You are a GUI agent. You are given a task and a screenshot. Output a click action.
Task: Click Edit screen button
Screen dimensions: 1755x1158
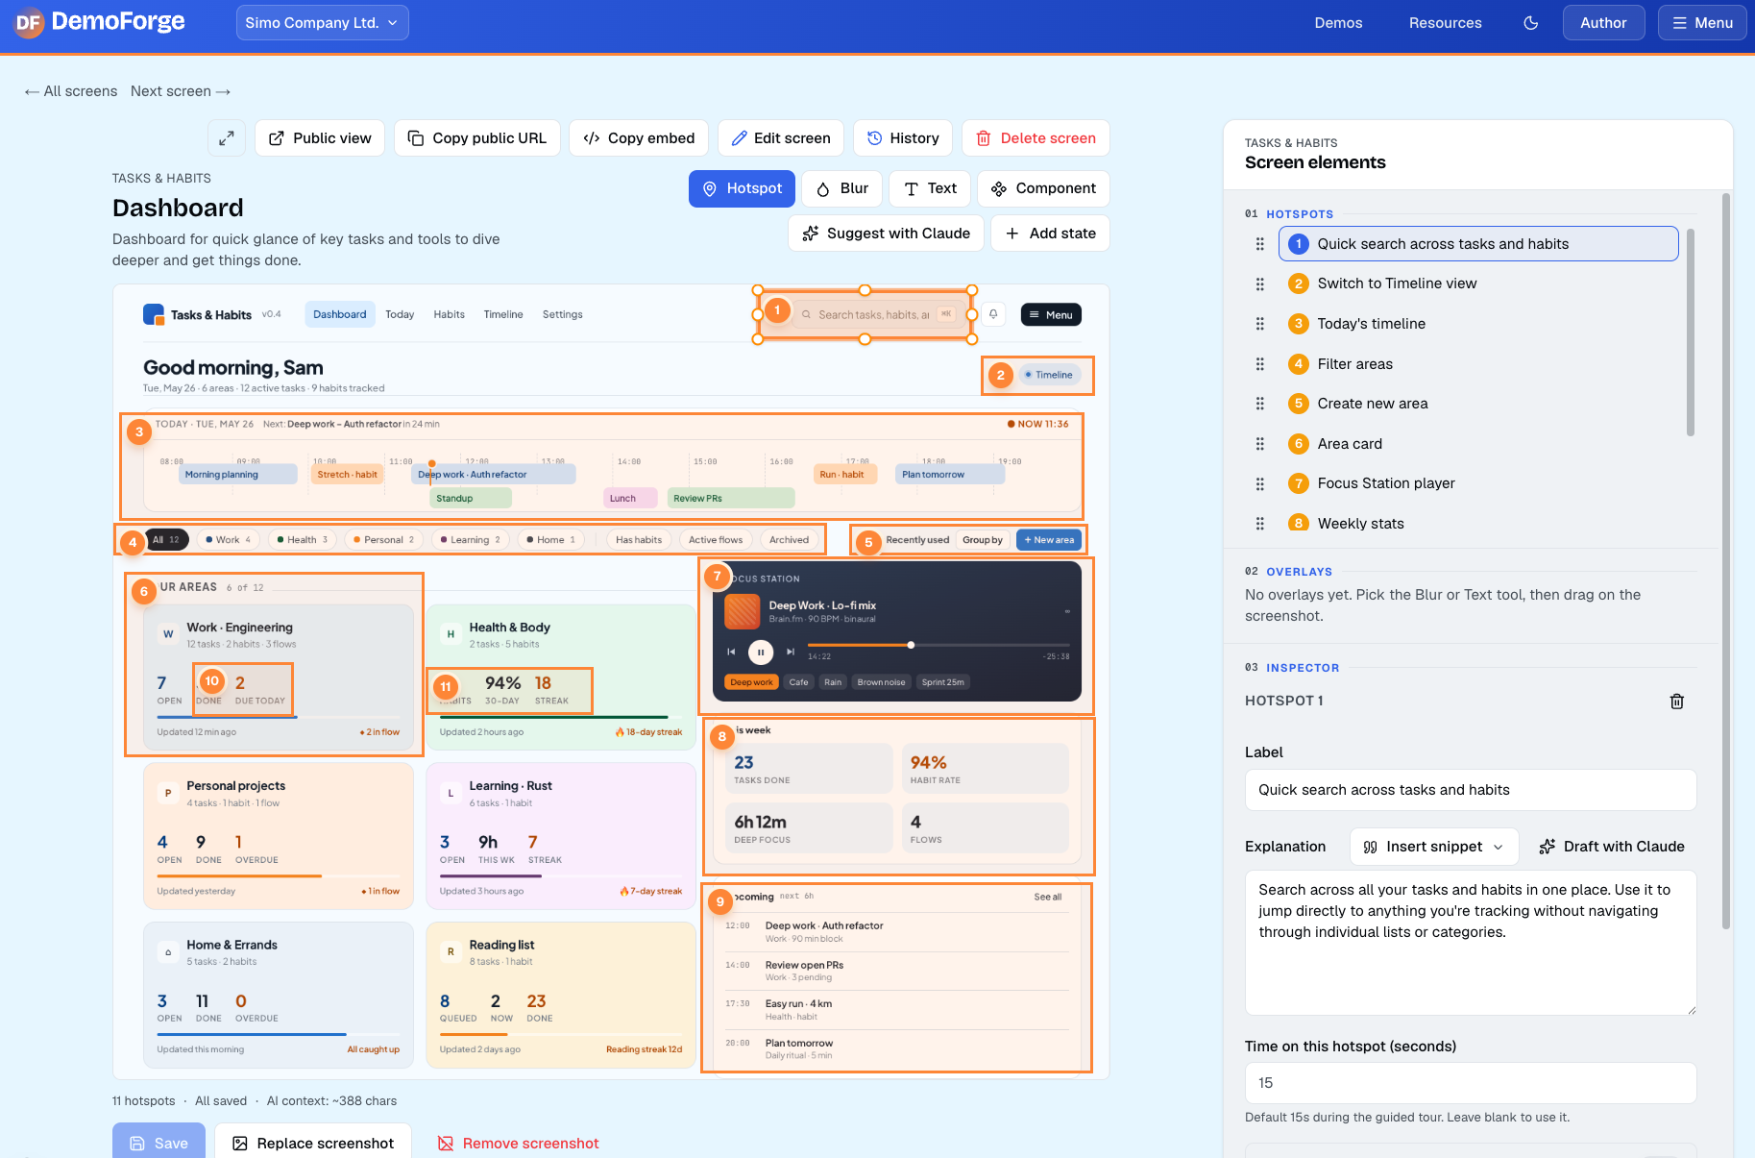click(x=781, y=138)
